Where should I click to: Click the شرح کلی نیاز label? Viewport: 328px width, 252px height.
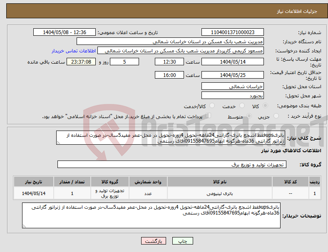[x=304, y=138]
